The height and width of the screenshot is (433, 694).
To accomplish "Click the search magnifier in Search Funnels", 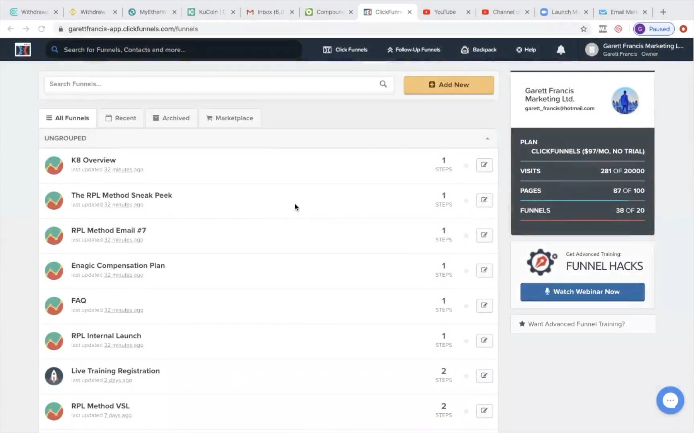I will 383,84.
